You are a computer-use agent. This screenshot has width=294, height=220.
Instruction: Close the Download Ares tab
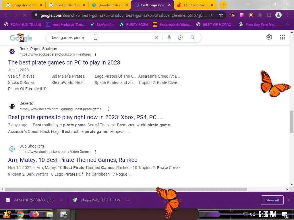click(x=127, y=5)
